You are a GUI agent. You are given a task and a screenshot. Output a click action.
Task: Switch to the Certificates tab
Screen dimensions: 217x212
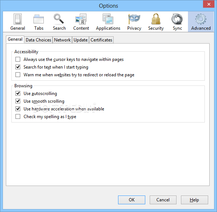pyautogui.click(x=101, y=40)
